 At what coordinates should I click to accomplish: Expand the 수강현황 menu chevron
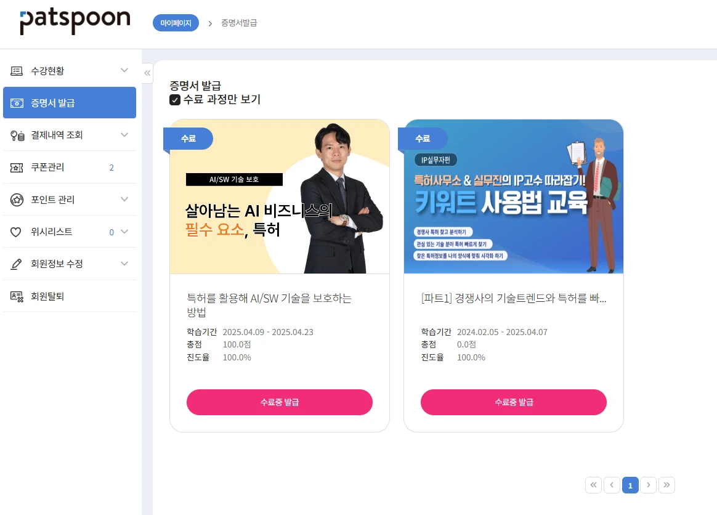click(124, 70)
